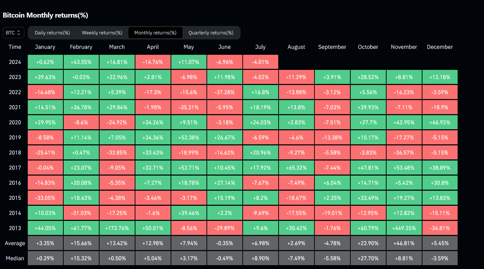The image size is (484, 269).
Task: Switch to the Weekly returns(%) tab
Action: pyautogui.click(x=102, y=33)
